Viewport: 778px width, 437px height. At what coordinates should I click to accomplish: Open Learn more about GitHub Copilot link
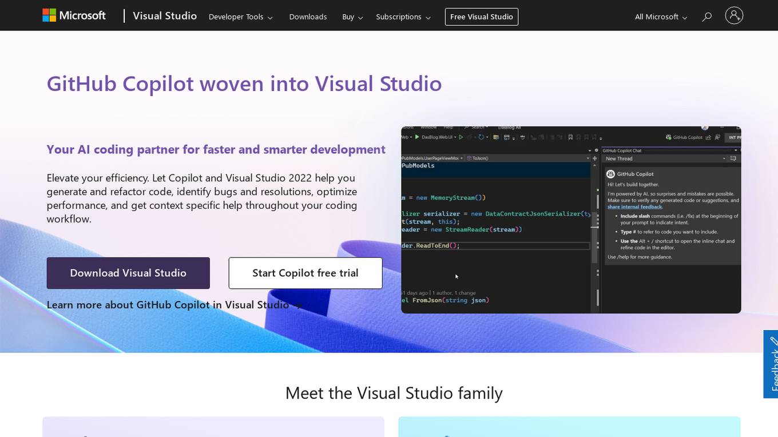[x=174, y=305]
